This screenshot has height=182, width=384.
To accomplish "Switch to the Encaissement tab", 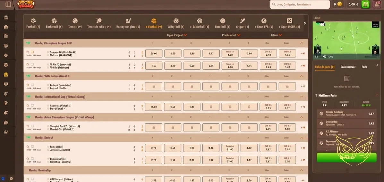I will click(348, 67).
